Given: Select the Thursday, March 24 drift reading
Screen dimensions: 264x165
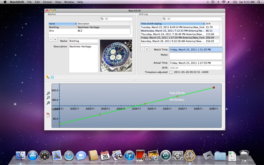Looking at the screenshot, I should coord(180,34).
